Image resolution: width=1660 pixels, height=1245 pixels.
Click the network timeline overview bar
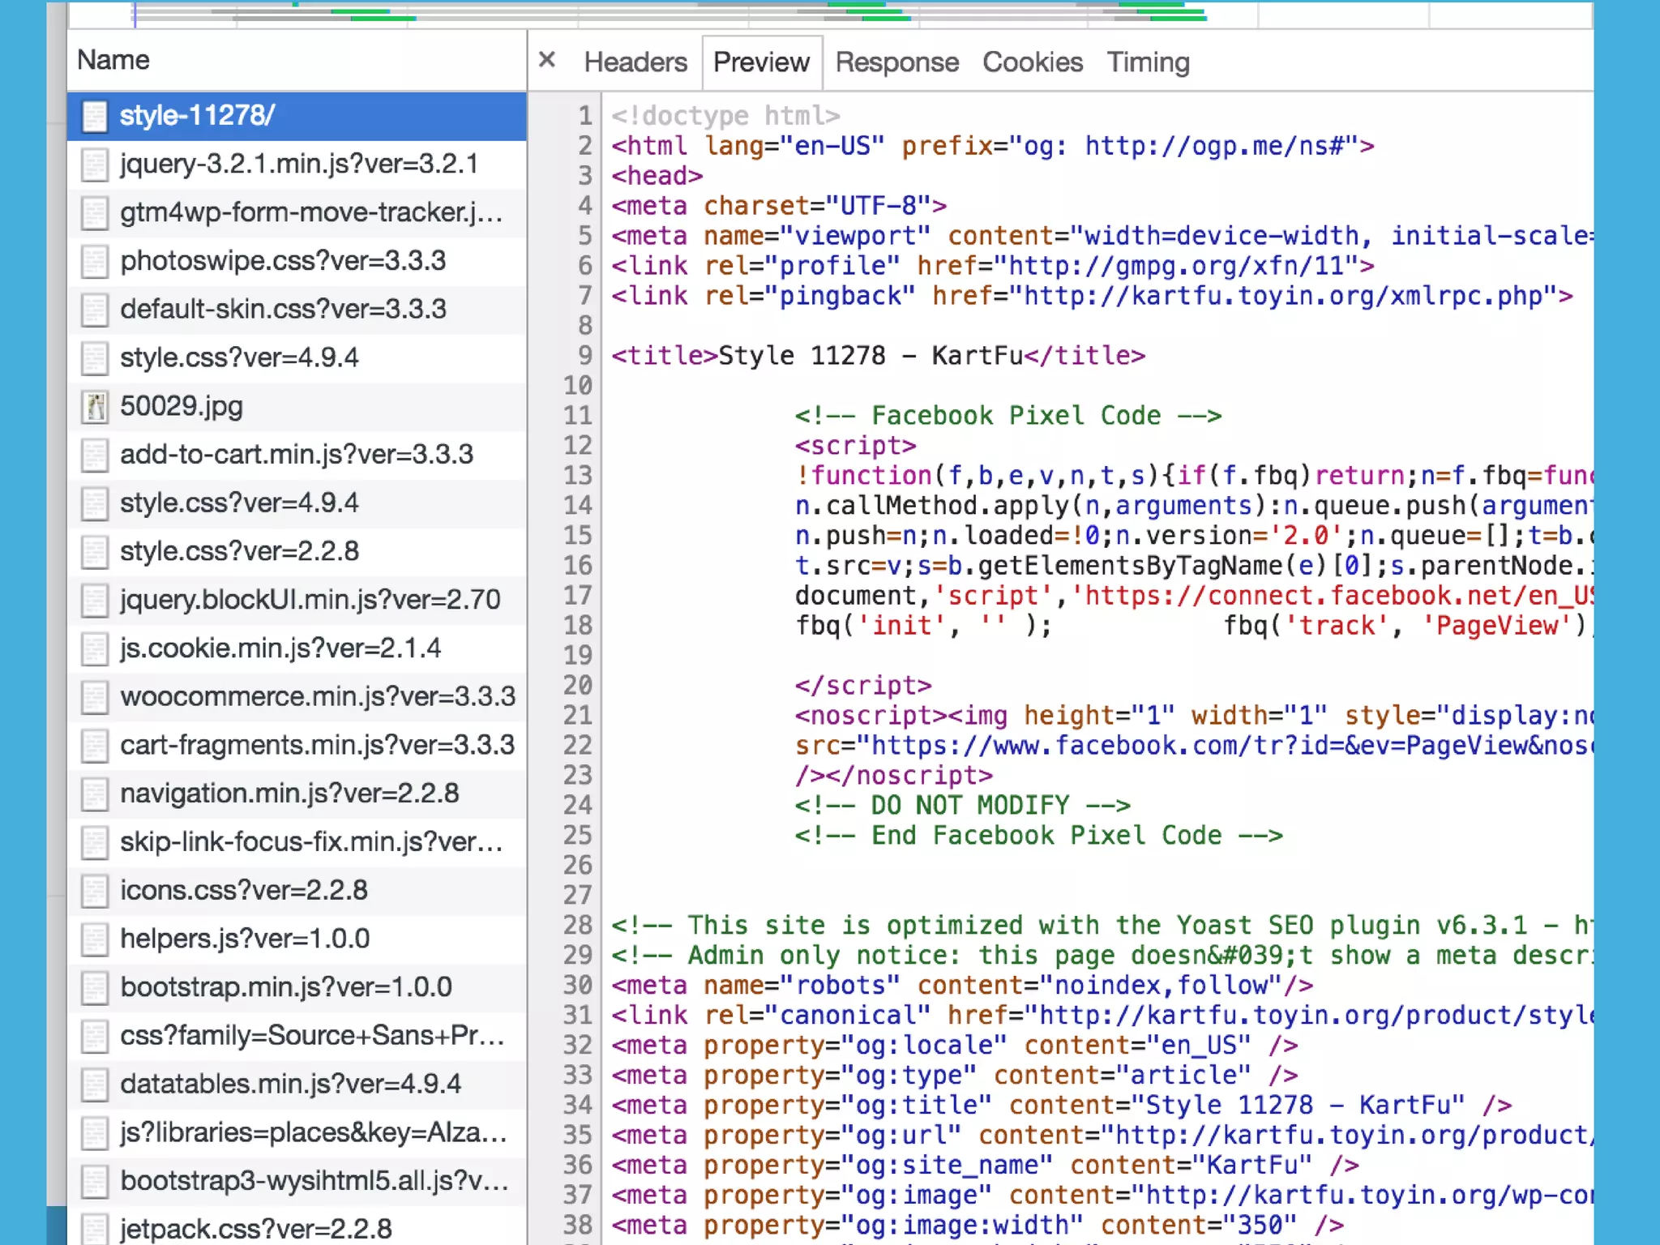point(811,14)
